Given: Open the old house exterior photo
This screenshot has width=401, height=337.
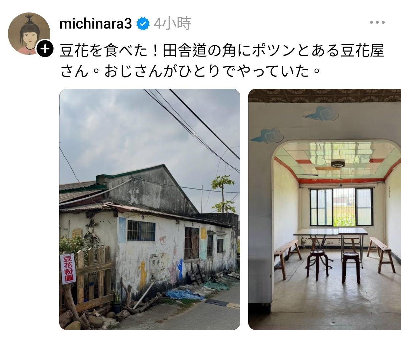Looking at the screenshot, I should 150,209.
